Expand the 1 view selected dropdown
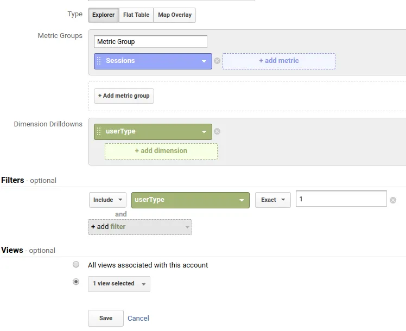406x331 pixels. [119, 284]
